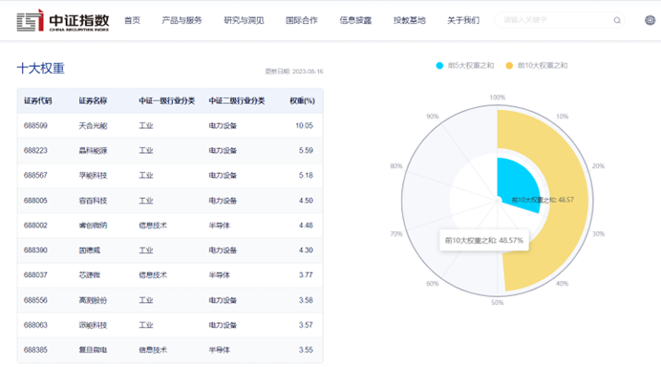Expand the 研究与洞见 menu
Viewport: 661px width, 367px height.
(x=244, y=20)
